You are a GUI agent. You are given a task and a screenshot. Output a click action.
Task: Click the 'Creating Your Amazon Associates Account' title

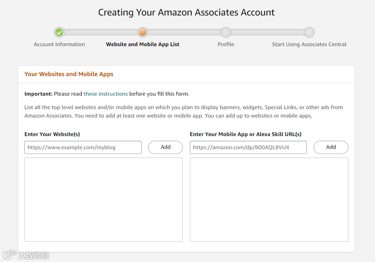click(186, 12)
